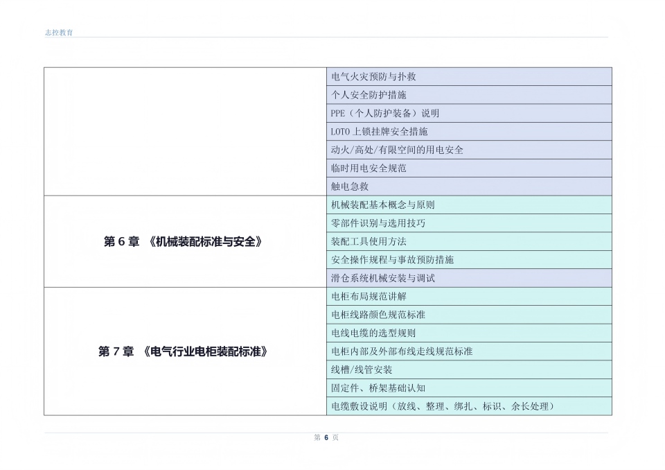Image resolution: width=665 pixels, height=470 pixels.
Task: Click the 临时用电安全规范 cell
Action: click(x=469, y=168)
